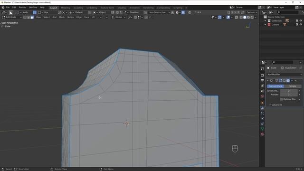Open the Output properties tab

(x=262, y=80)
